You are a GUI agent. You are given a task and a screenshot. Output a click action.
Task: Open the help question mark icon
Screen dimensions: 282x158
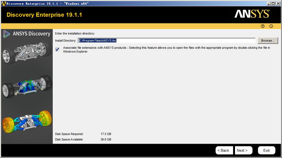[263, 26]
